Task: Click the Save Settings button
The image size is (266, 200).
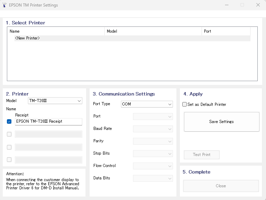Action: tap(222, 122)
